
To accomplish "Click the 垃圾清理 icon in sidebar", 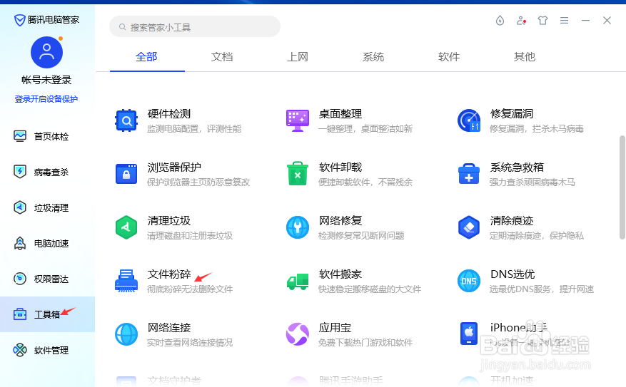I will tap(20, 207).
